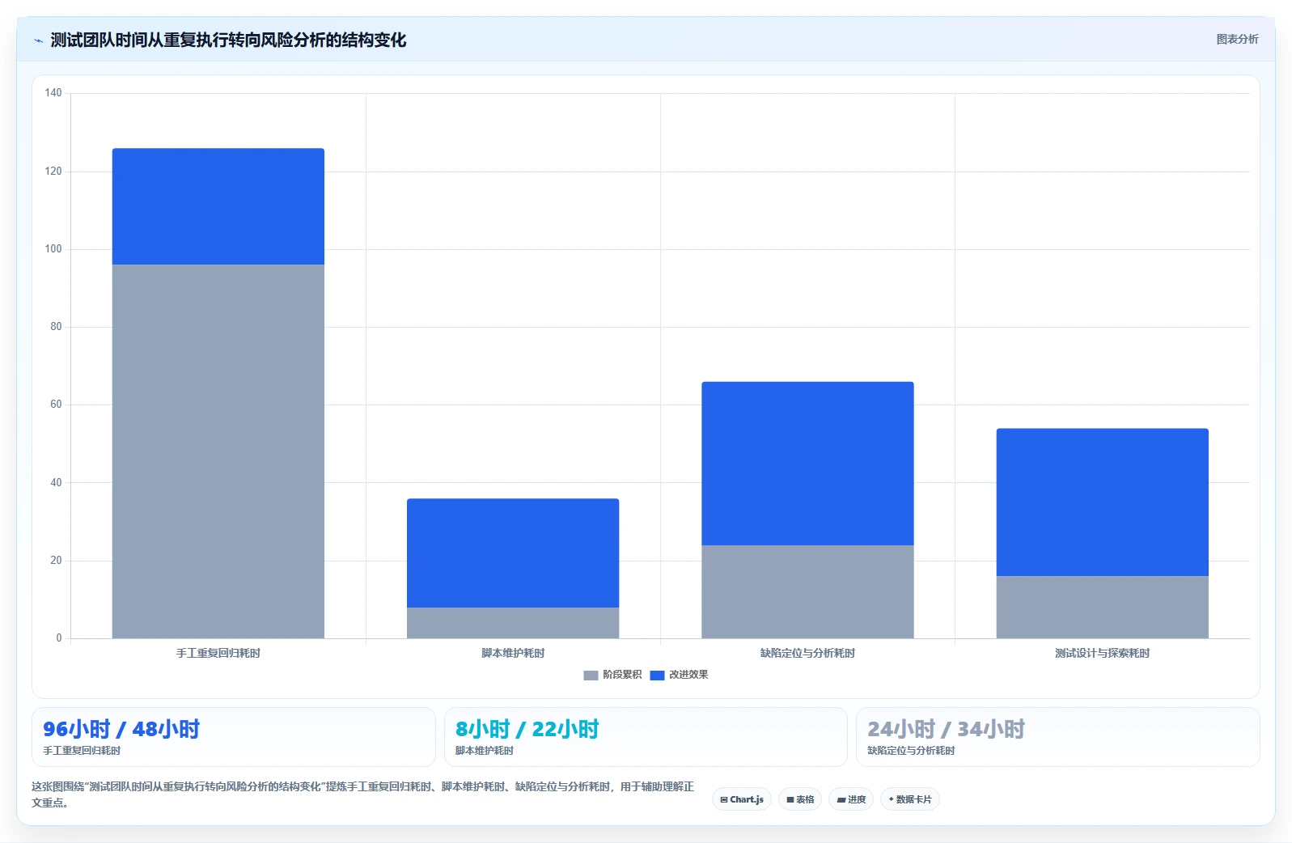Click y-axis tick label 80

[56, 327]
